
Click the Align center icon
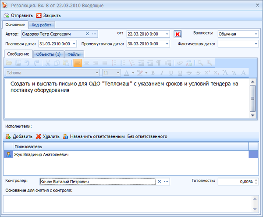point(86,63)
